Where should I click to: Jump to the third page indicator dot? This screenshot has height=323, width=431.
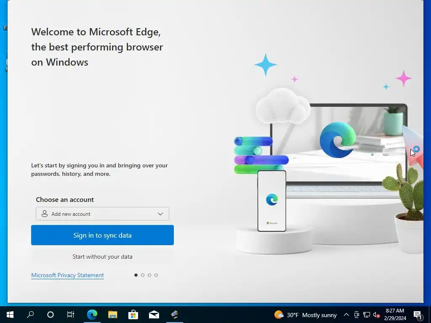tap(149, 275)
